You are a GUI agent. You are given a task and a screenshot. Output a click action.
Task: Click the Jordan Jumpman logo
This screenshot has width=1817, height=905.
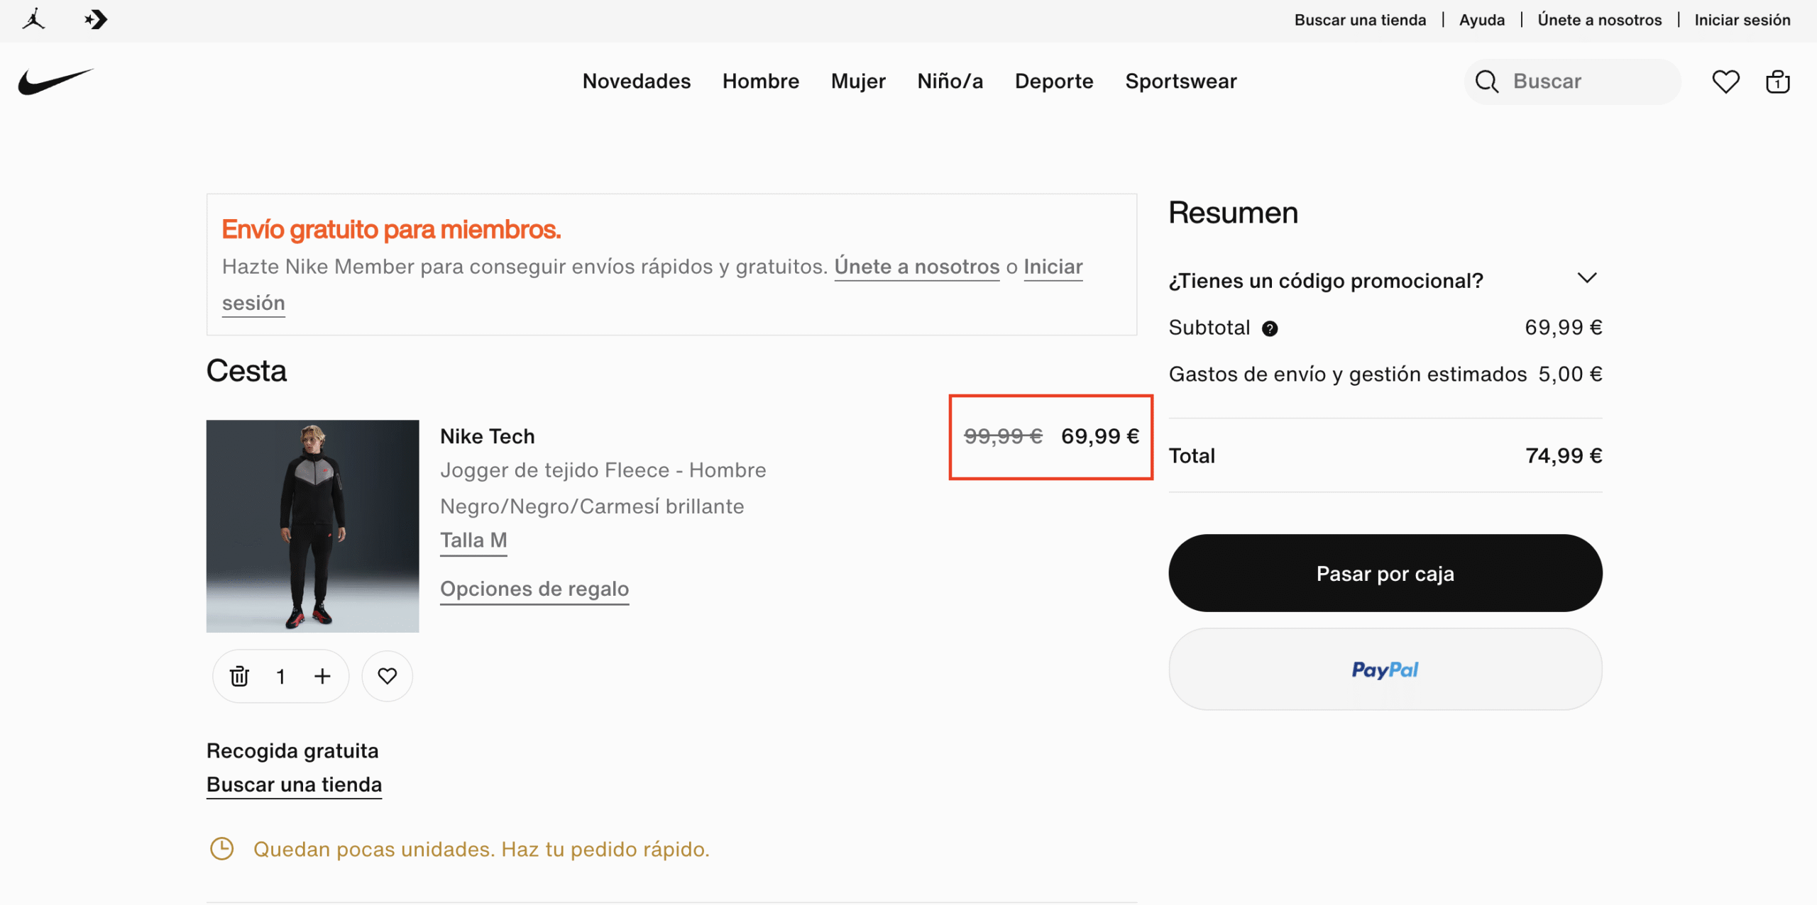(33, 19)
